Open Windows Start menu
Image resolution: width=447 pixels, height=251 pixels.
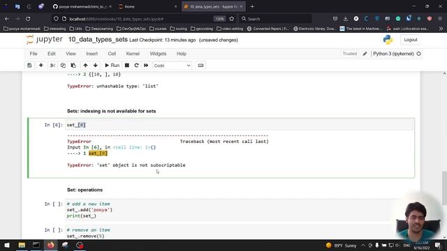click(x=7, y=245)
